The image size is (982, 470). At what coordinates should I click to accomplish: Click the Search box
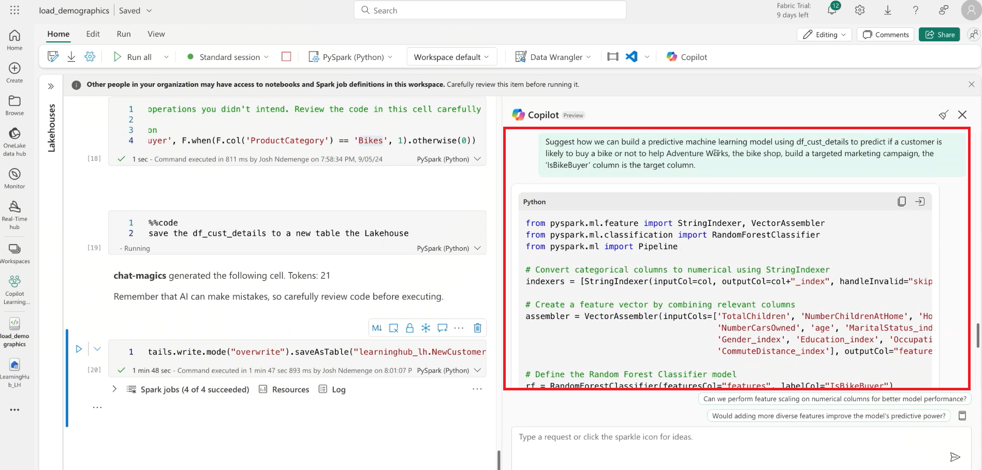[490, 10]
